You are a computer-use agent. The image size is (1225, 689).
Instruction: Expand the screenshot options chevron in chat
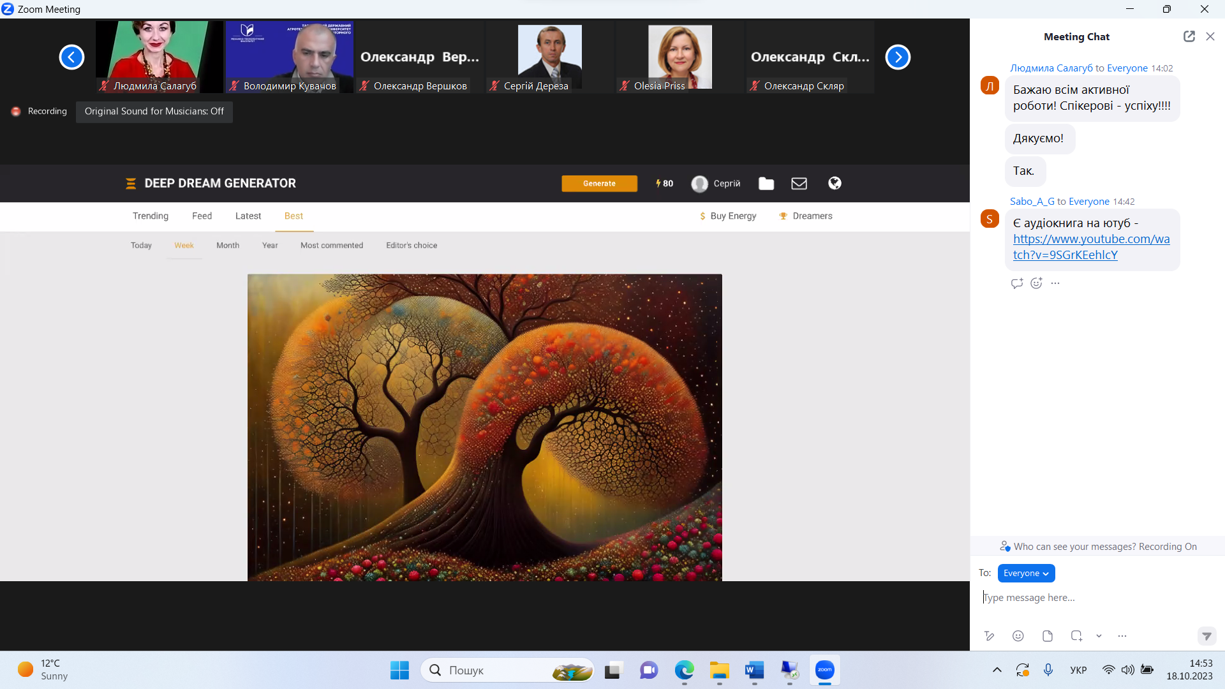click(1099, 635)
